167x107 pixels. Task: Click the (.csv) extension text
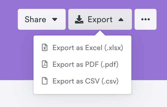click(x=110, y=81)
